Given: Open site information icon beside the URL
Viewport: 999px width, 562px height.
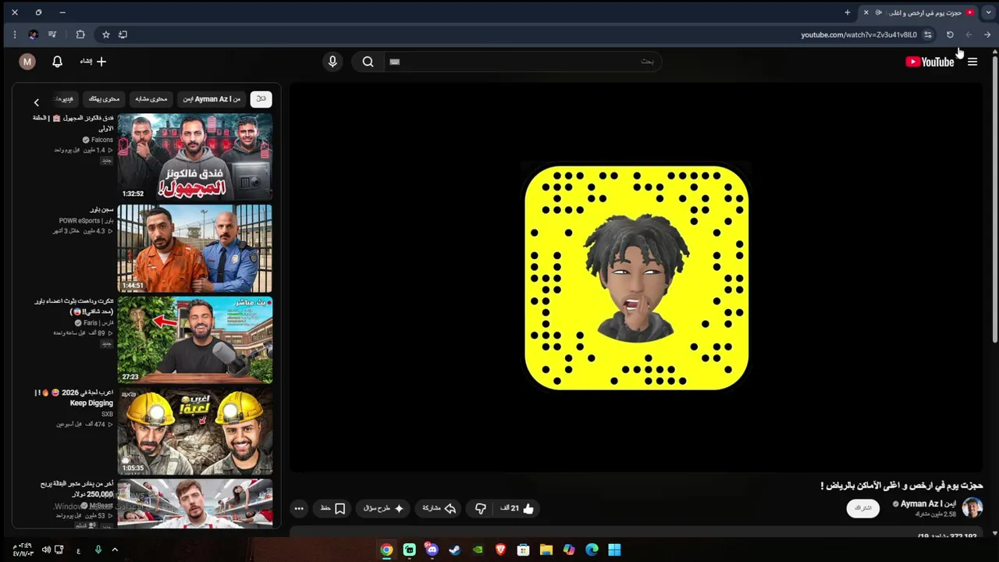Looking at the screenshot, I should [928, 34].
